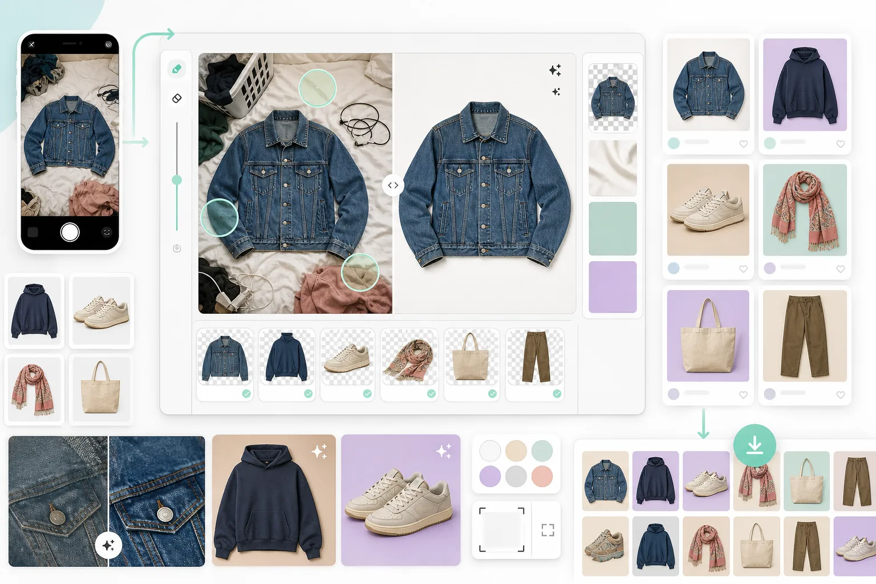876x584 pixels.
Task: Click the large sparkle icon on the cleaned jacket preview
Action: click(x=555, y=70)
